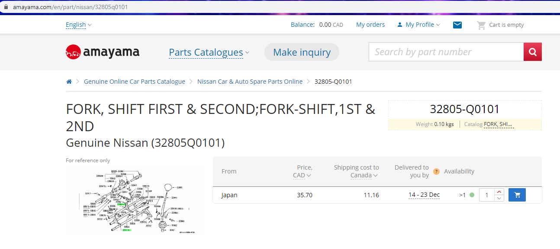This screenshot has height=249, width=560.
Task: Open the English language dropdown
Action: (x=79, y=25)
